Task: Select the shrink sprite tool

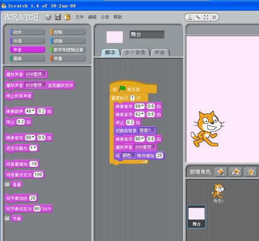Action: pyautogui.click(x=214, y=17)
